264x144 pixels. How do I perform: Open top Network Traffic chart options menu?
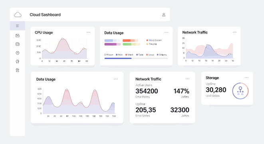[x=234, y=32]
